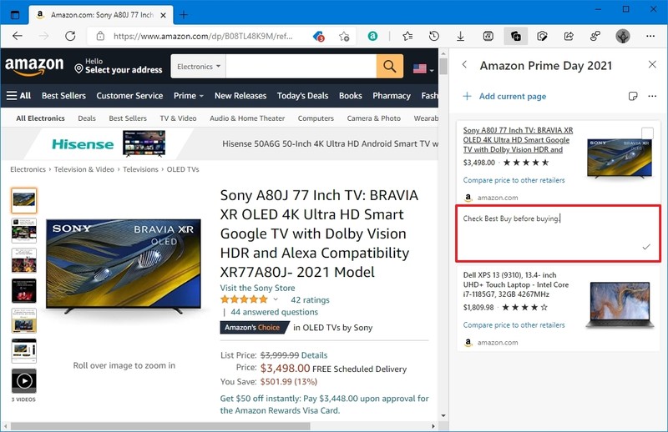Open Browser essentials performance icon
668x432 pixels.
tap(542, 36)
